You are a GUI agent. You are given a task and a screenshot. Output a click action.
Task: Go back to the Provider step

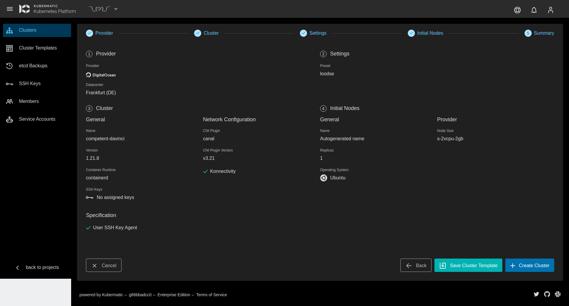tap(99, 33)
